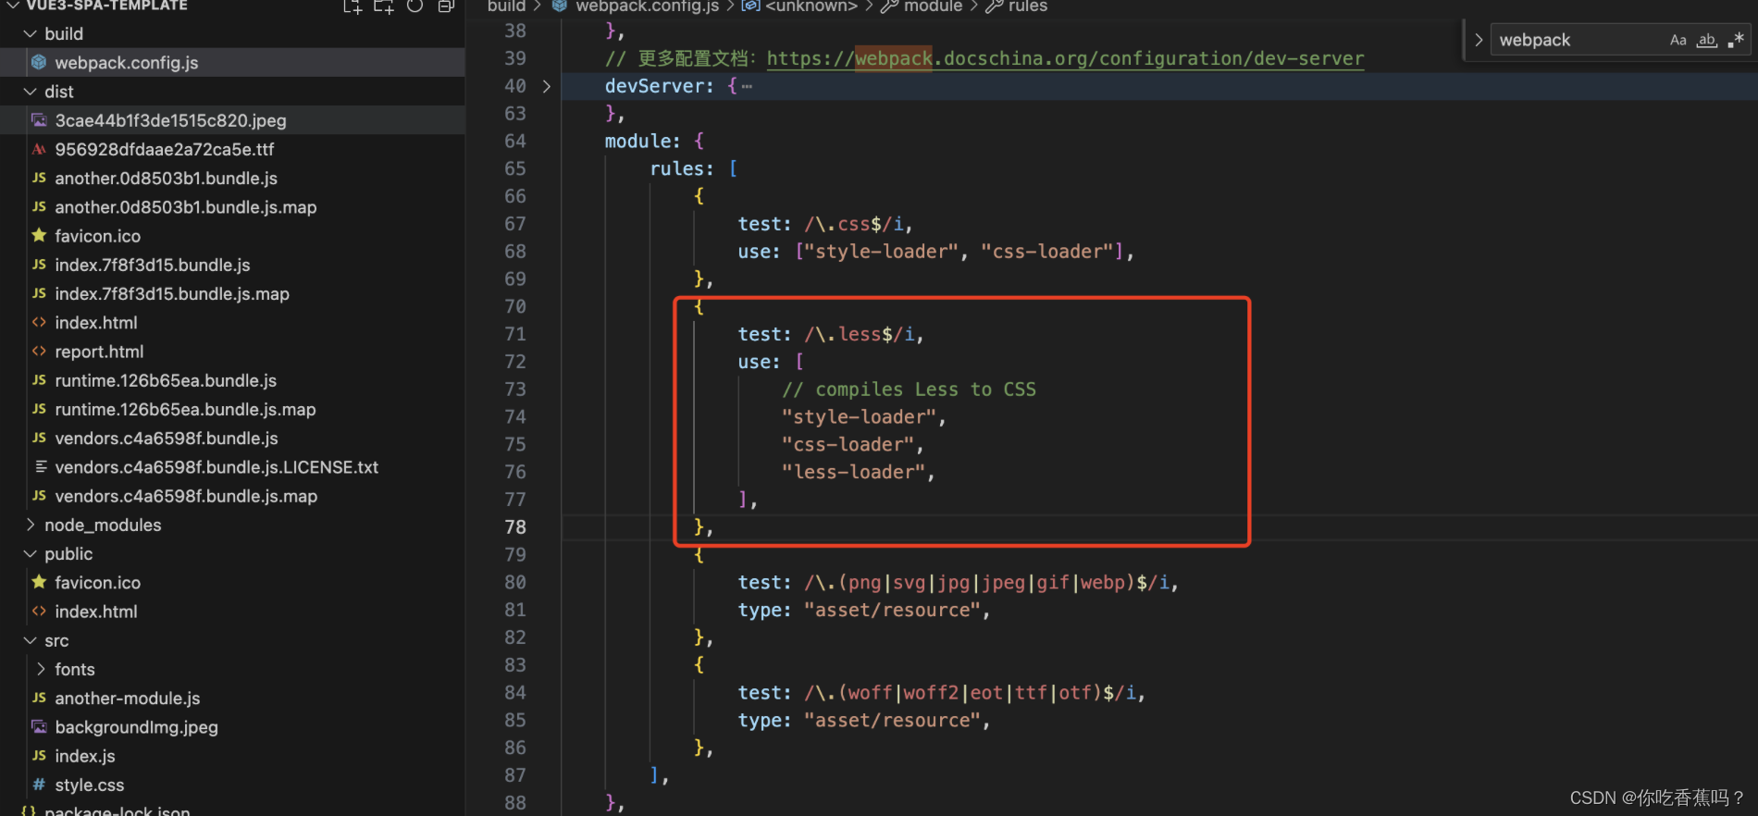Viewport: 1758px width, 816px height.
Task: Click the star icon of public favicon.ico
Action: 39,582
